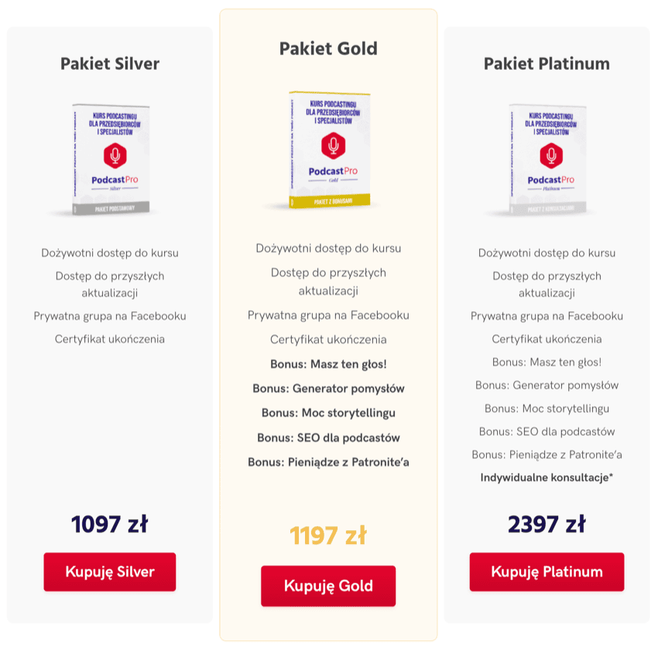Click the Kupuję Silver button
Viewport: 658px width, 651px height.
(x=110, y=572)
